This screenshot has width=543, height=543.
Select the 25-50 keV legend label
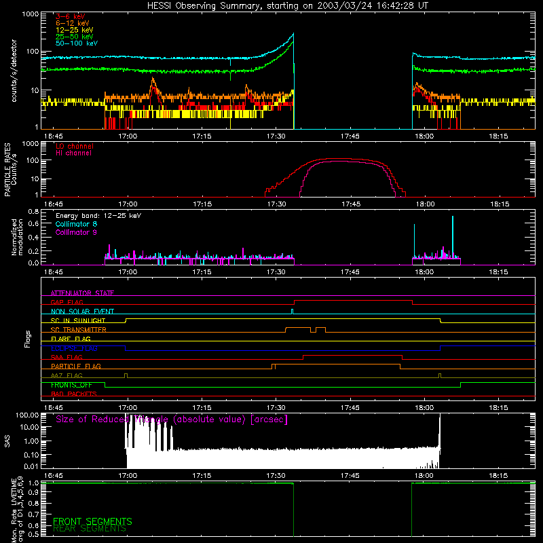[x=75, y=37]
